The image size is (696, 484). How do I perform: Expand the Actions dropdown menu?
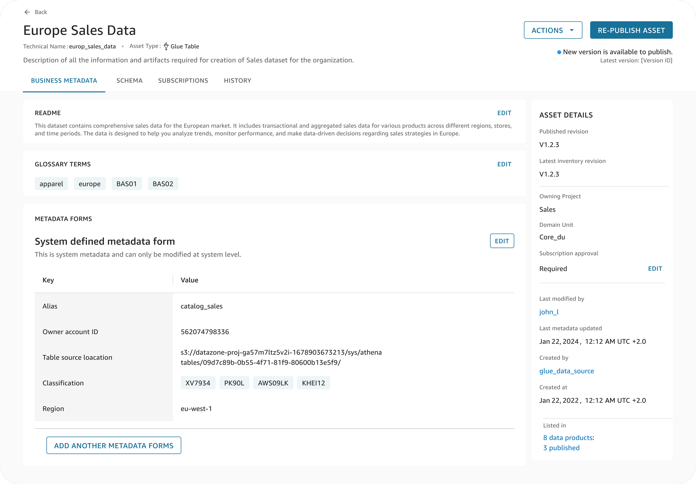553,30
